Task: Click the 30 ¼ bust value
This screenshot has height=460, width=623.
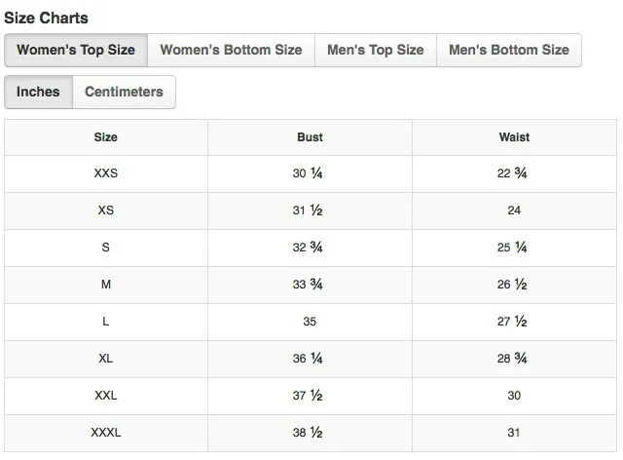Action: point(308,173)
